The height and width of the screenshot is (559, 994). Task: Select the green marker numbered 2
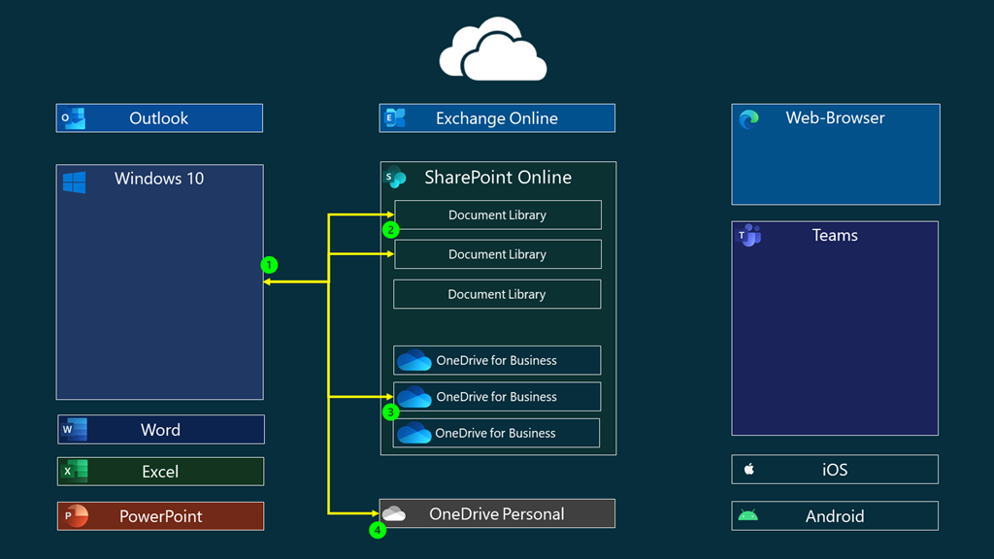click(x=390, y=230)
